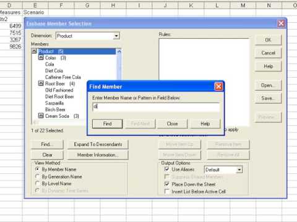297x222 pixels.
Task: Collapse the Colas tree node icon
Action: coord(41,57)
